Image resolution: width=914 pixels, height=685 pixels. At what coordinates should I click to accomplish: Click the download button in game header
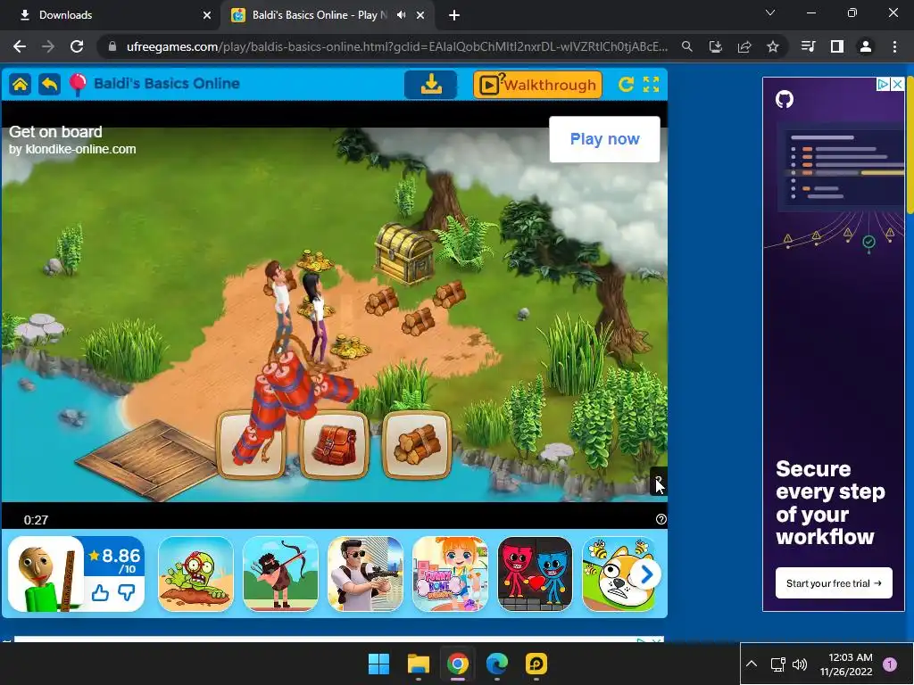(431, 85)
